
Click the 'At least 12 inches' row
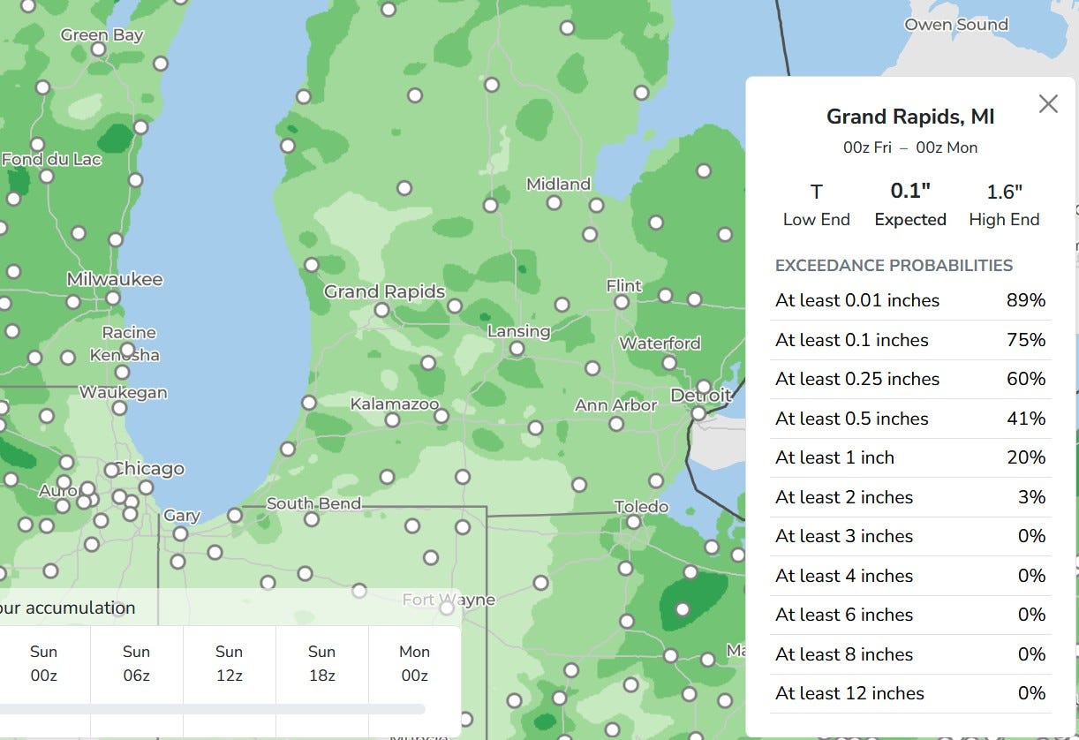[x=910, y=693]
